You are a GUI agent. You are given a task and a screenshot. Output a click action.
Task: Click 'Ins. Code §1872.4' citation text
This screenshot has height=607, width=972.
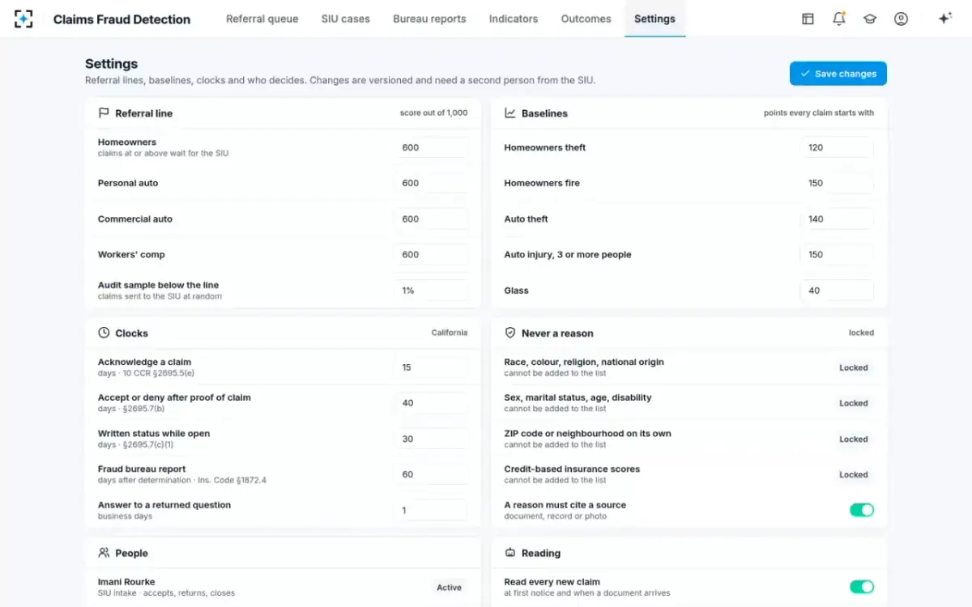(232, 480)
